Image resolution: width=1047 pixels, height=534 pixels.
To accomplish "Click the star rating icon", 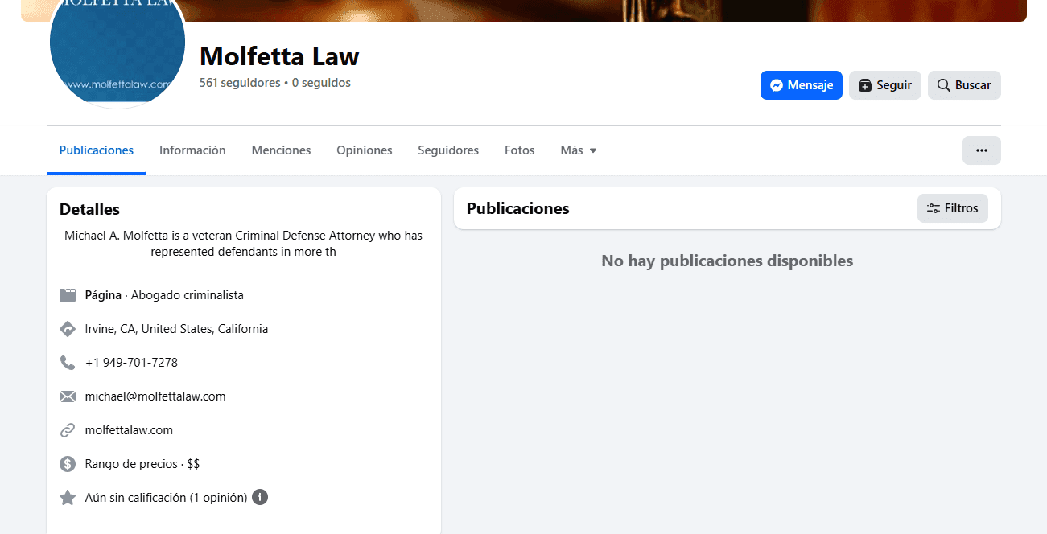I will tap(68, 498).
